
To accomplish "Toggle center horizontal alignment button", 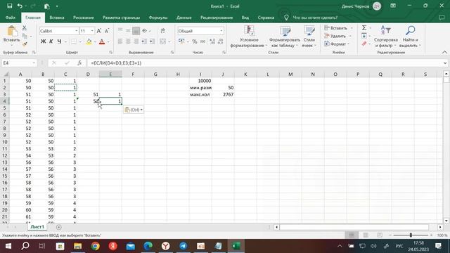I will [128, 41].
